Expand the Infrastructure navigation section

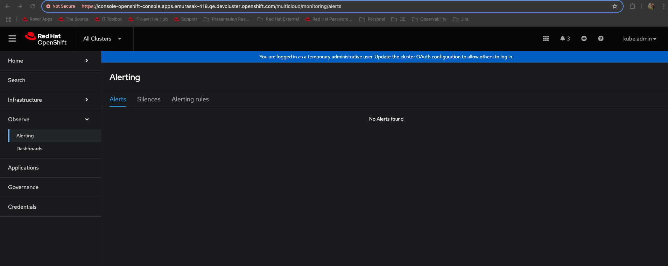tap(50, 100)
